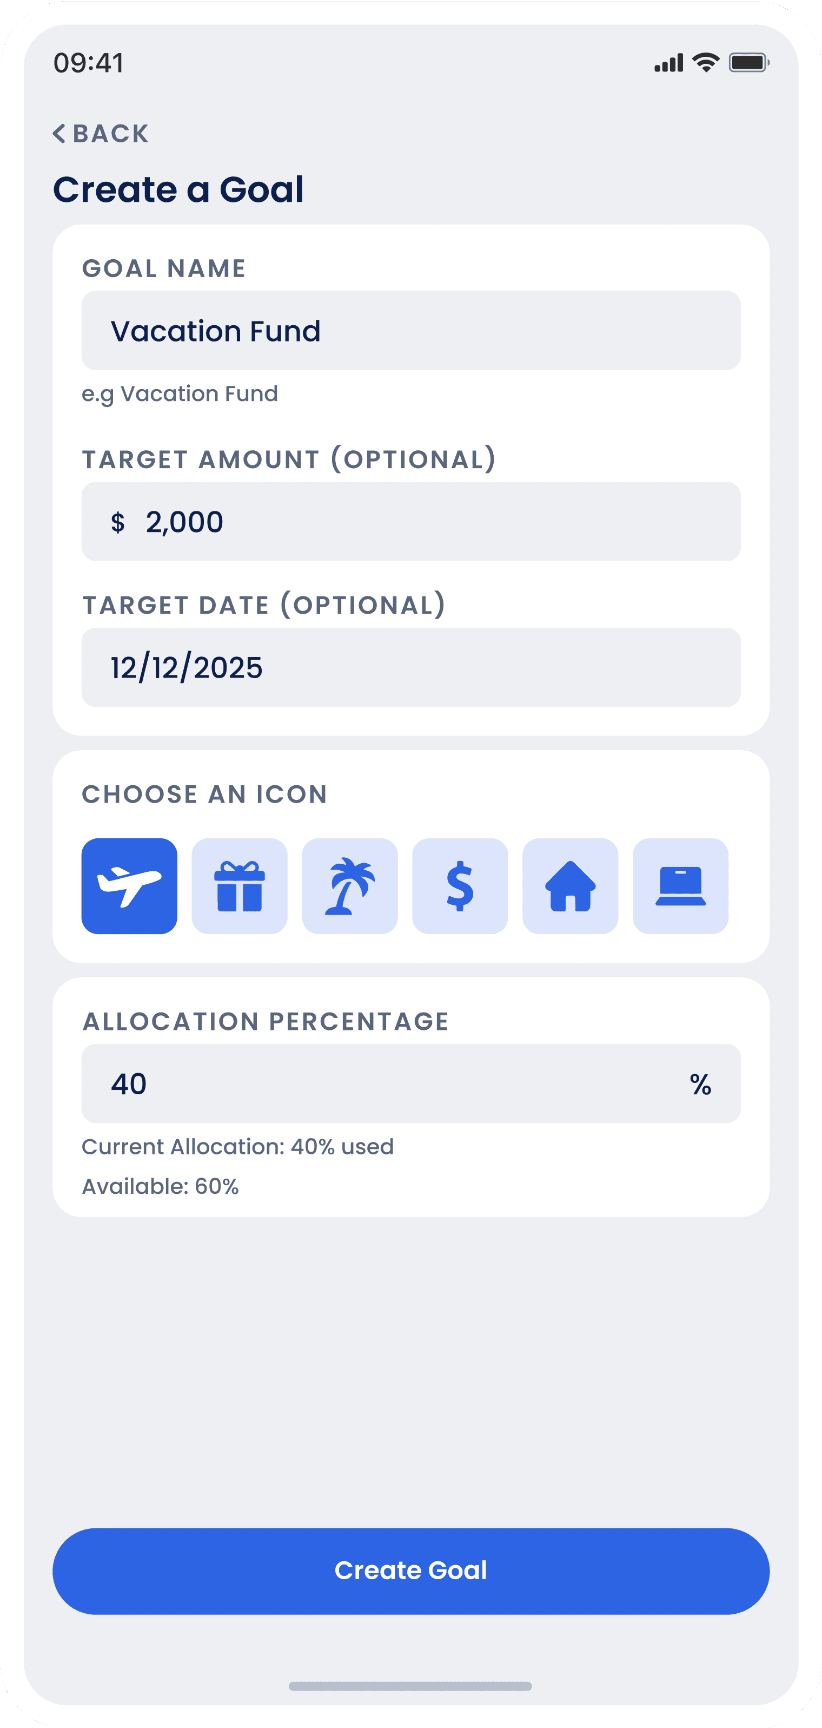Focus the Target Amount field showing 2,000
The image size is (822, 1728).
pos(411,521)
